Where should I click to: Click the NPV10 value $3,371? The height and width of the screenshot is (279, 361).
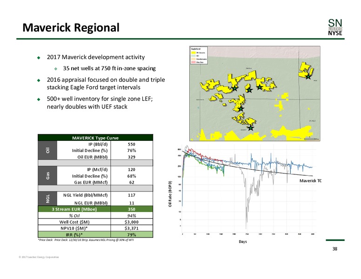coord(132,228)
